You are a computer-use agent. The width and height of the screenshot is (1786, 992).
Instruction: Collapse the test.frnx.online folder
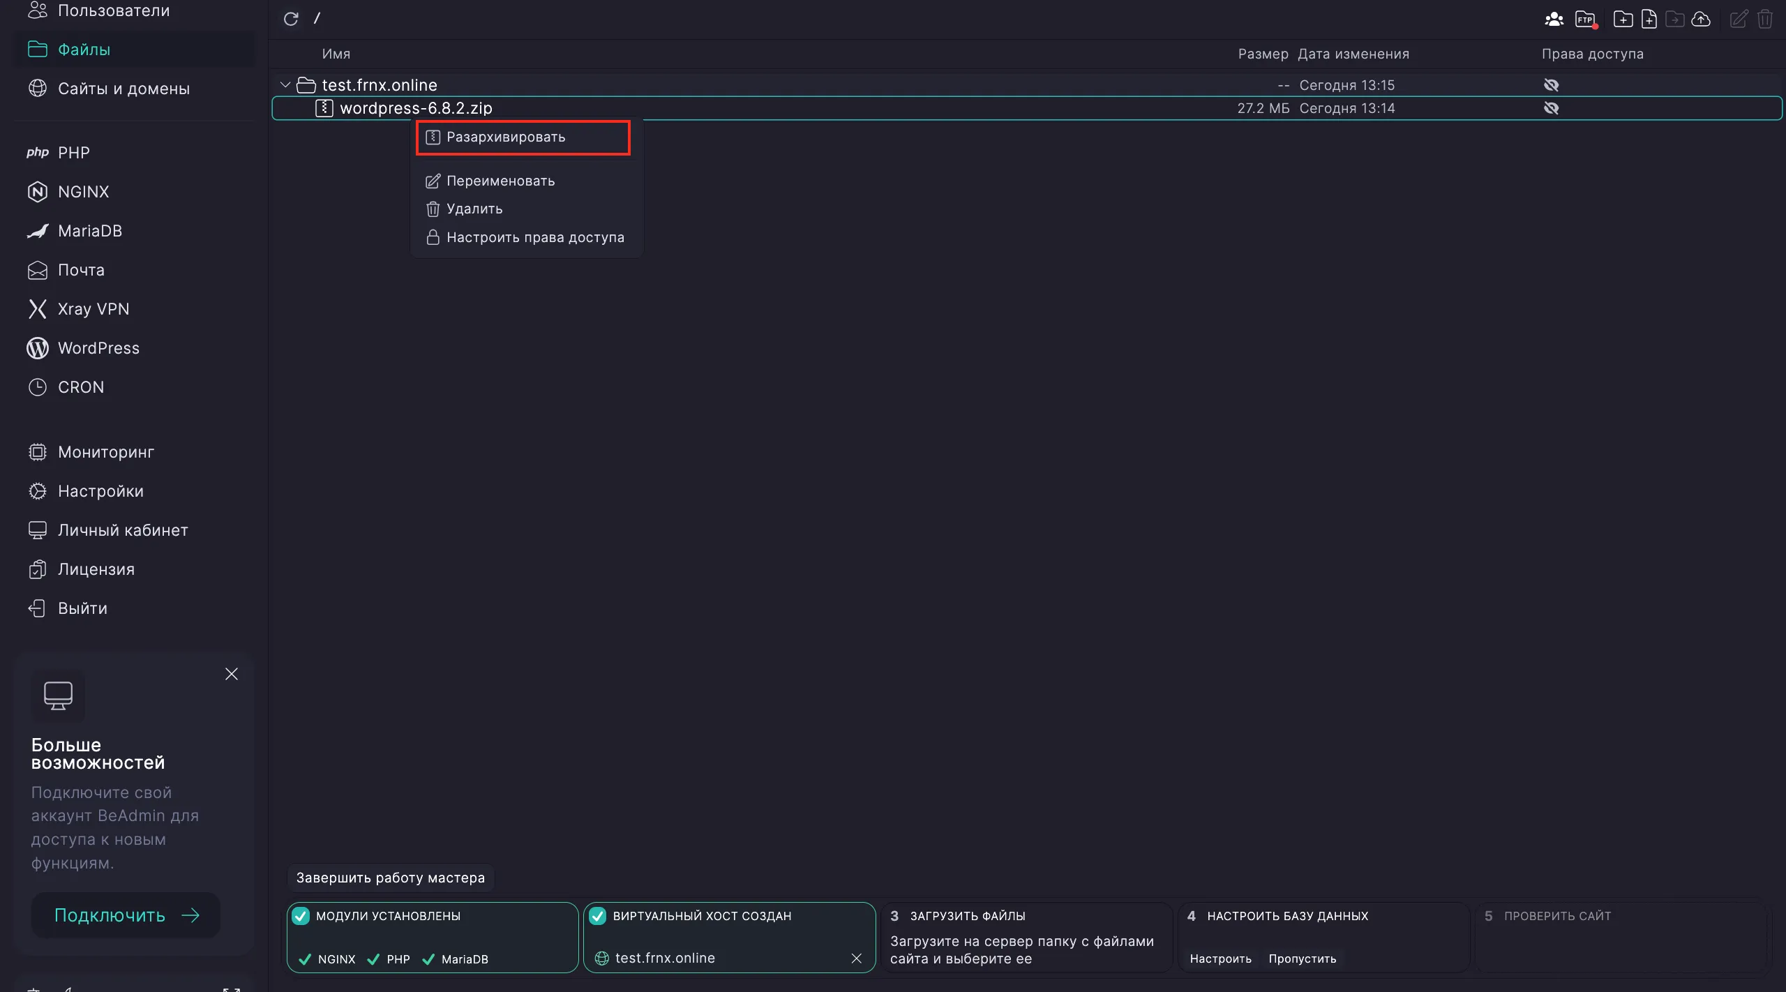coord(285,84)
